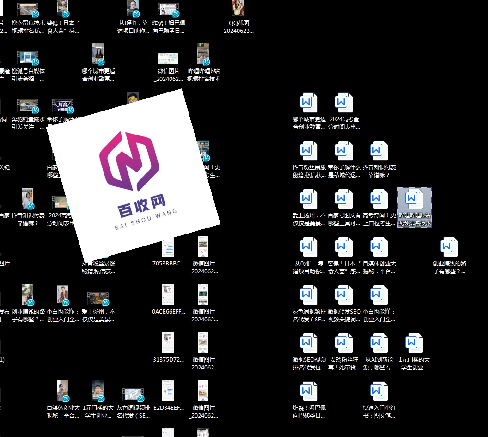Screen dimensions: 488x437
Task: Select the 31375D72 image file
Action: point(168,348)
